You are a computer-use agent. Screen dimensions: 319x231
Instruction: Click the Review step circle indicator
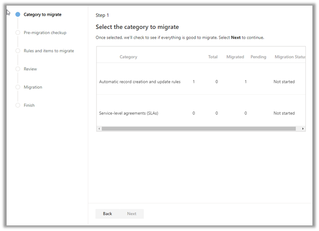click(x=18, y=69)
